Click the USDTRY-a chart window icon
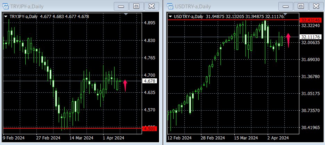Viewport: 325px width, 145px height. [170, 7]
